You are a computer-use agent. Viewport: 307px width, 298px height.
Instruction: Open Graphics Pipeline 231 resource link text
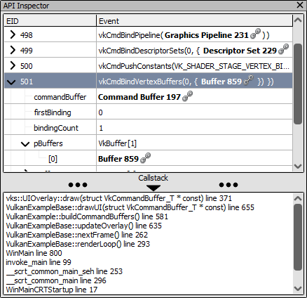click(x=207, y=35)
